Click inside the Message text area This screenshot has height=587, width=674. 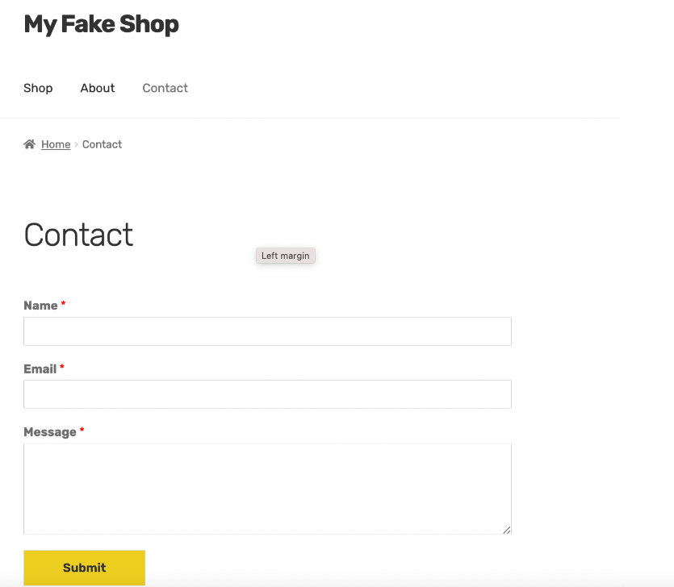[x=267, y=488]
